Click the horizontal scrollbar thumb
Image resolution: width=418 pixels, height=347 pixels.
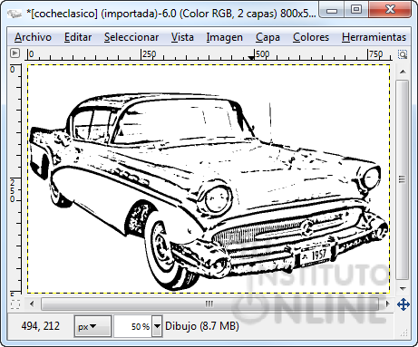(209, 304)
